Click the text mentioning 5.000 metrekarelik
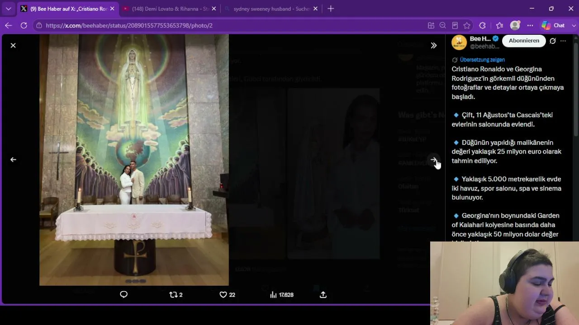 [x=507, y=188]
